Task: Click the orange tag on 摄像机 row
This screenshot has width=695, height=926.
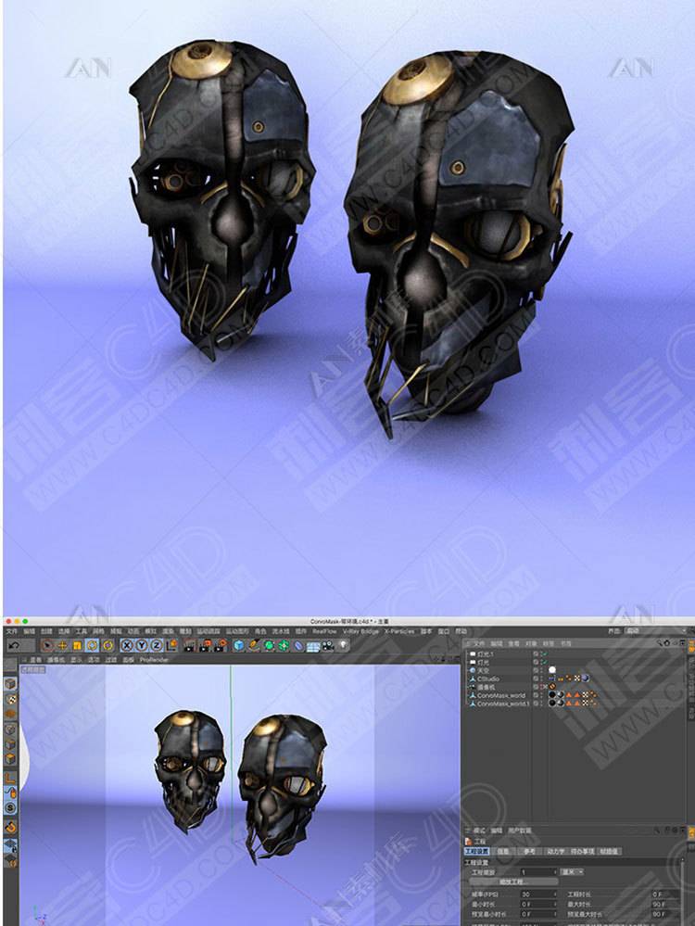Action: [x=552, y=688]
